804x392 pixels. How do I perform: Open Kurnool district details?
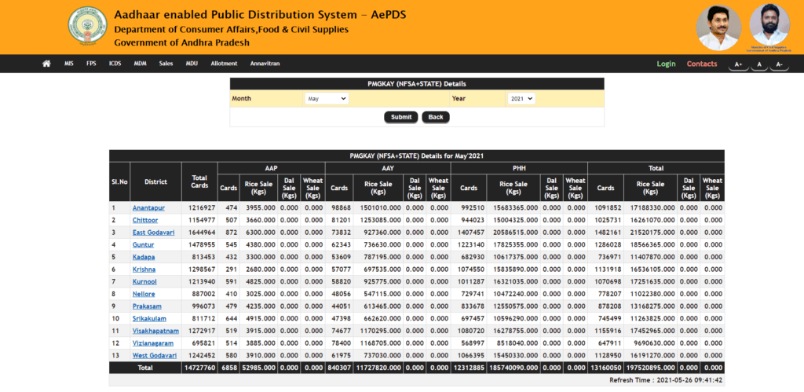coord(144,282)
